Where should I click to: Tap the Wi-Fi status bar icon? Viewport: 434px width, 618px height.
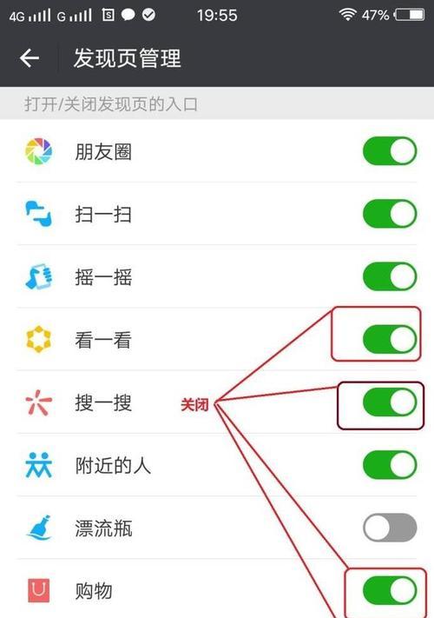[x=347, y=15]
